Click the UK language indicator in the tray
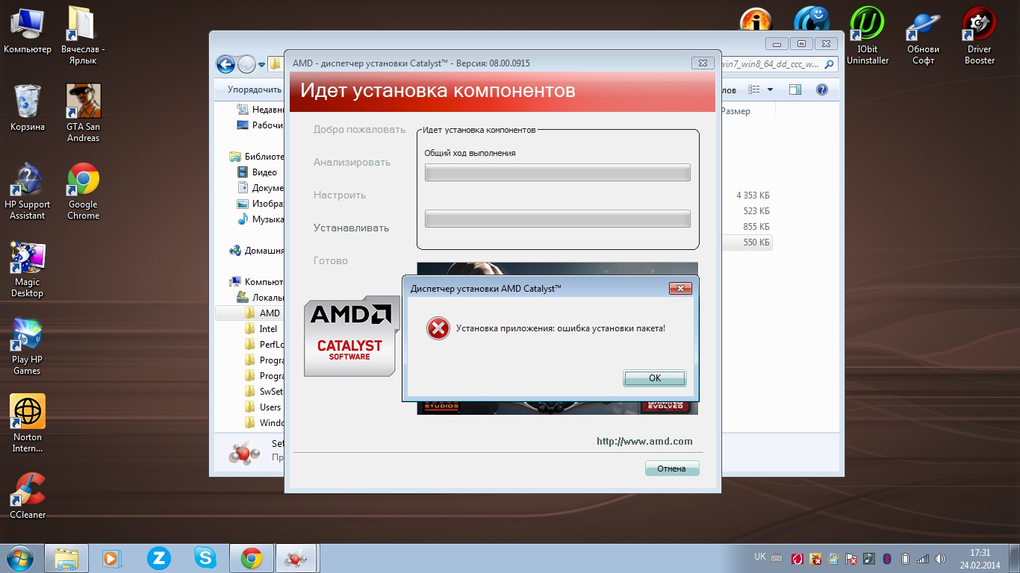This screenshot has height=573, width=1020. (x=760, y=557)
